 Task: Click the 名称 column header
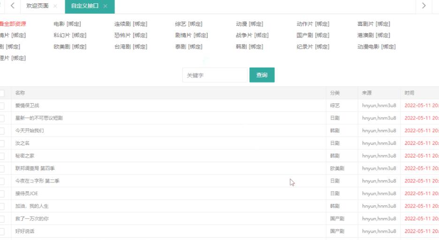[x=20, y=93]
